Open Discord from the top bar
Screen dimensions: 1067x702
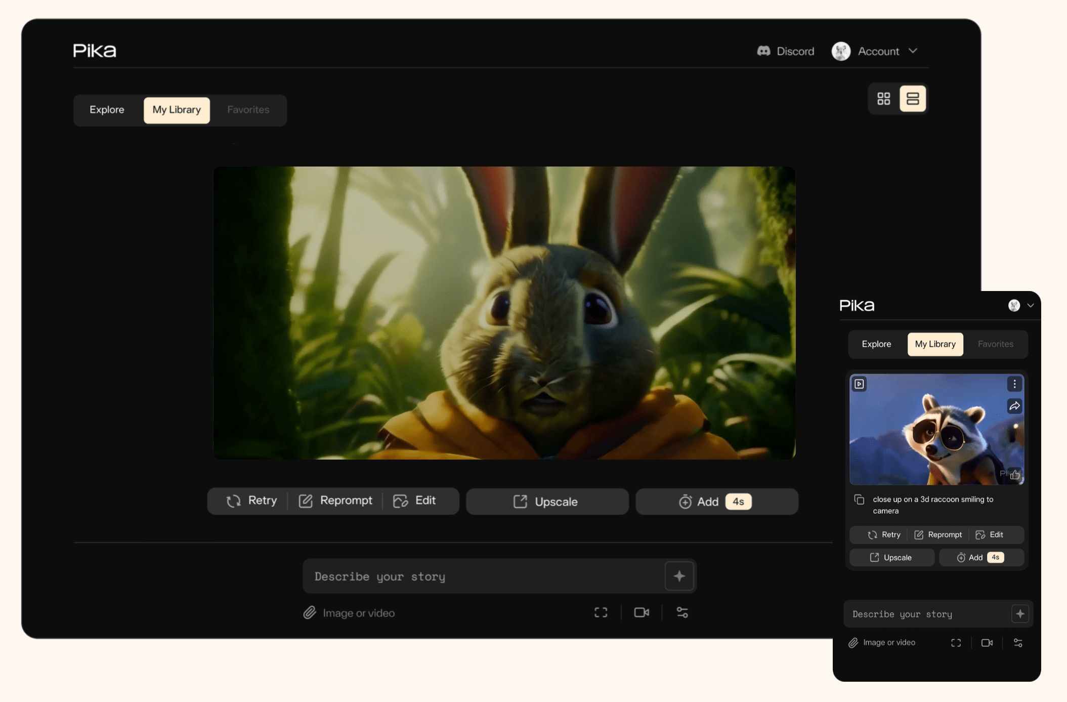pos(785,51)
